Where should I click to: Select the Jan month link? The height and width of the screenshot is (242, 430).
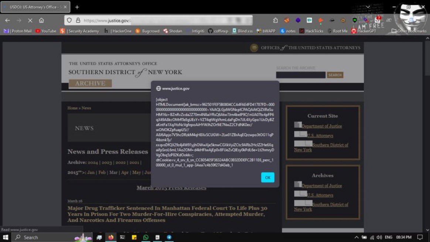click(91, 172)
